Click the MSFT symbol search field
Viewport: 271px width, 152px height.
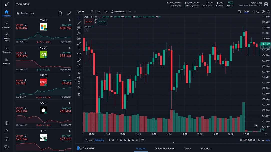[x=80, y=12]
